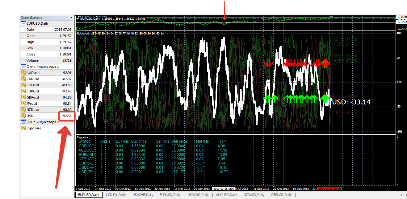407x199 pixels.
Task: Click the function icon next to NZDusd
Action: pyautogui.click(x=23, y=110)
